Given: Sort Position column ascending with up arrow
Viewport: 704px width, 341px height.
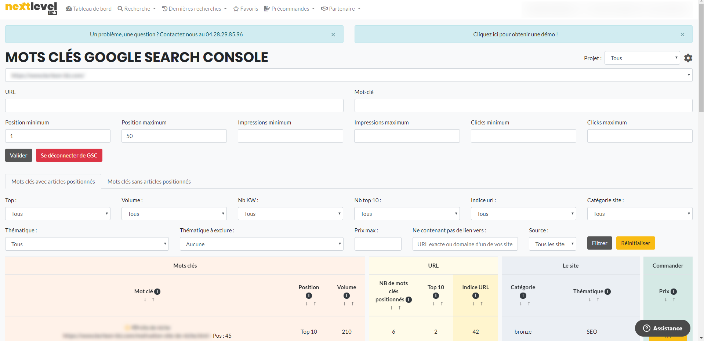Looking at the screenshot, I should pyautogui.click(x=315, y=304).
